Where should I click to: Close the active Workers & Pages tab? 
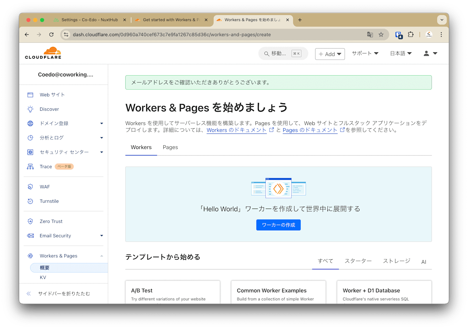288,20
